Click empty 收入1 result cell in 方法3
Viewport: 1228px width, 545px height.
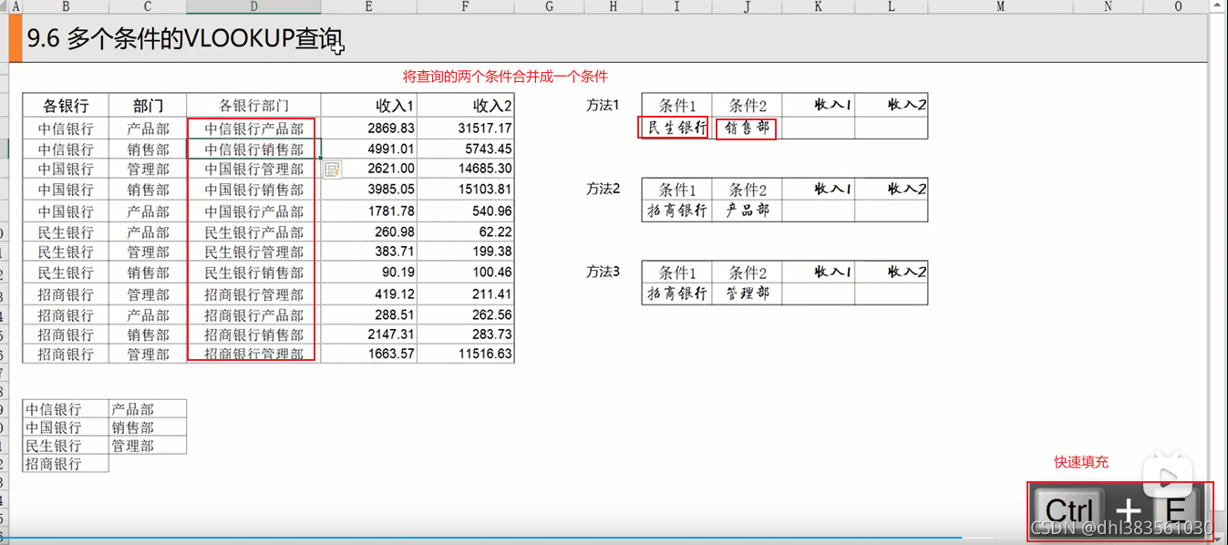click(818, 293)
